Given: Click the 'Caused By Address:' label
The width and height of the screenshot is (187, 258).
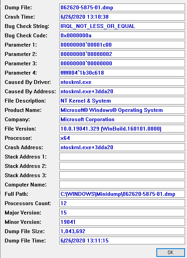Looking at the screenshot, I should (30, 91).
